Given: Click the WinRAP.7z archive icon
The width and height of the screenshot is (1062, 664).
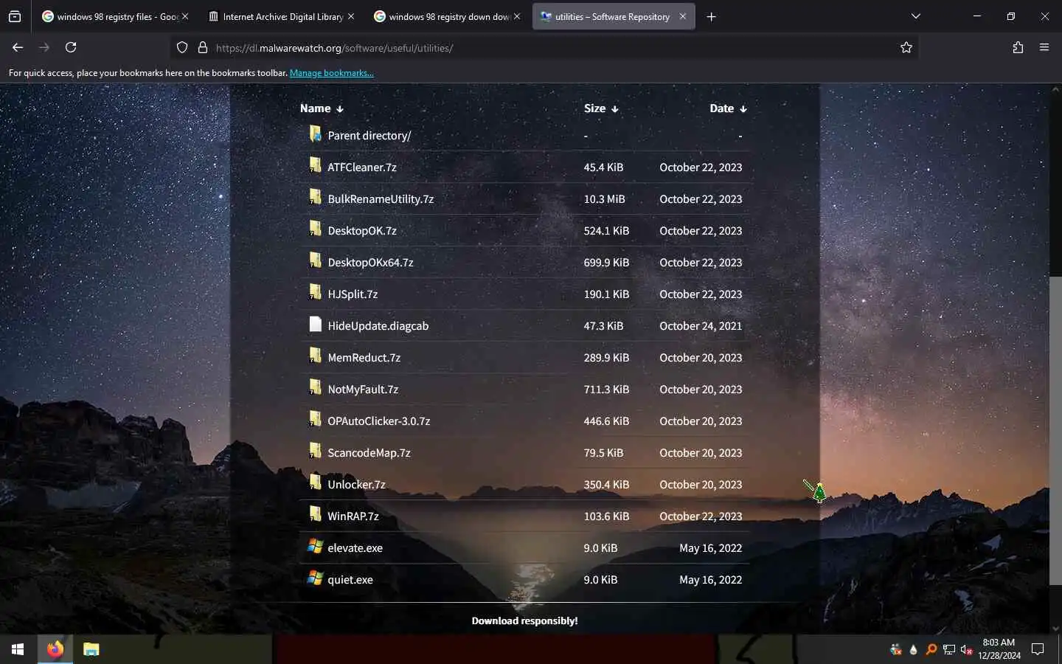Looking at the screenshot, I should 316,514.
